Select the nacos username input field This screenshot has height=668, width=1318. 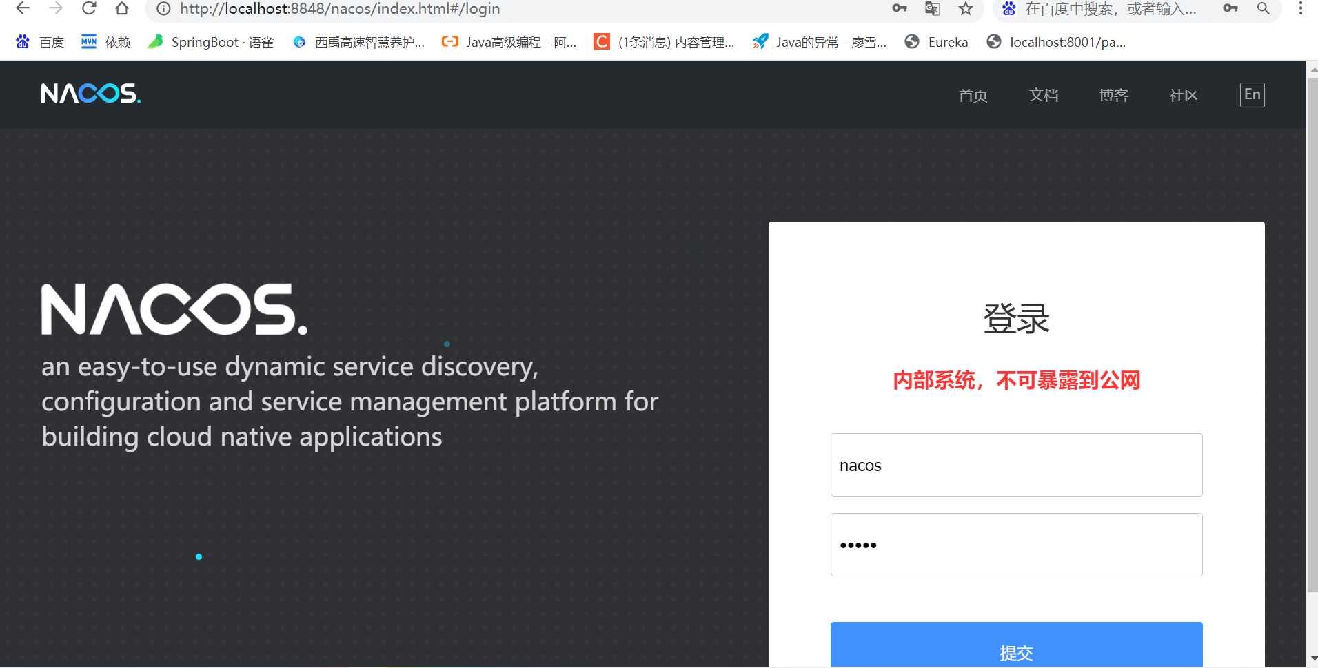pos(1016,465)
